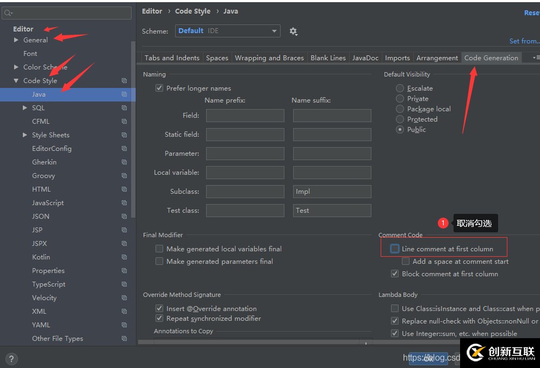
Task: Expand the SQL tree node
Action: point(25,108)
